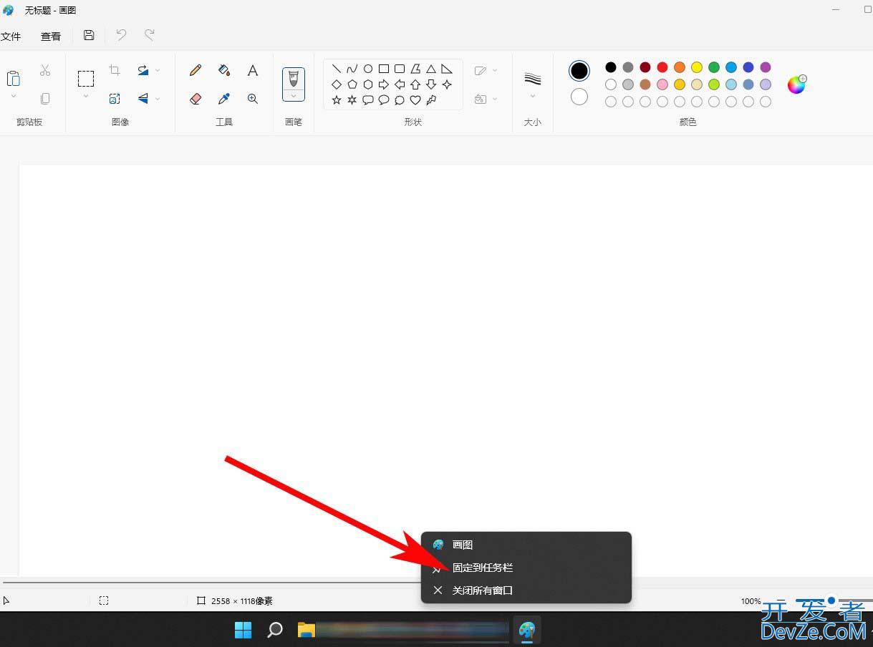Pick the Eraser tool
The height and width of the screenshot is (647, 873).
tap(196, 99)
